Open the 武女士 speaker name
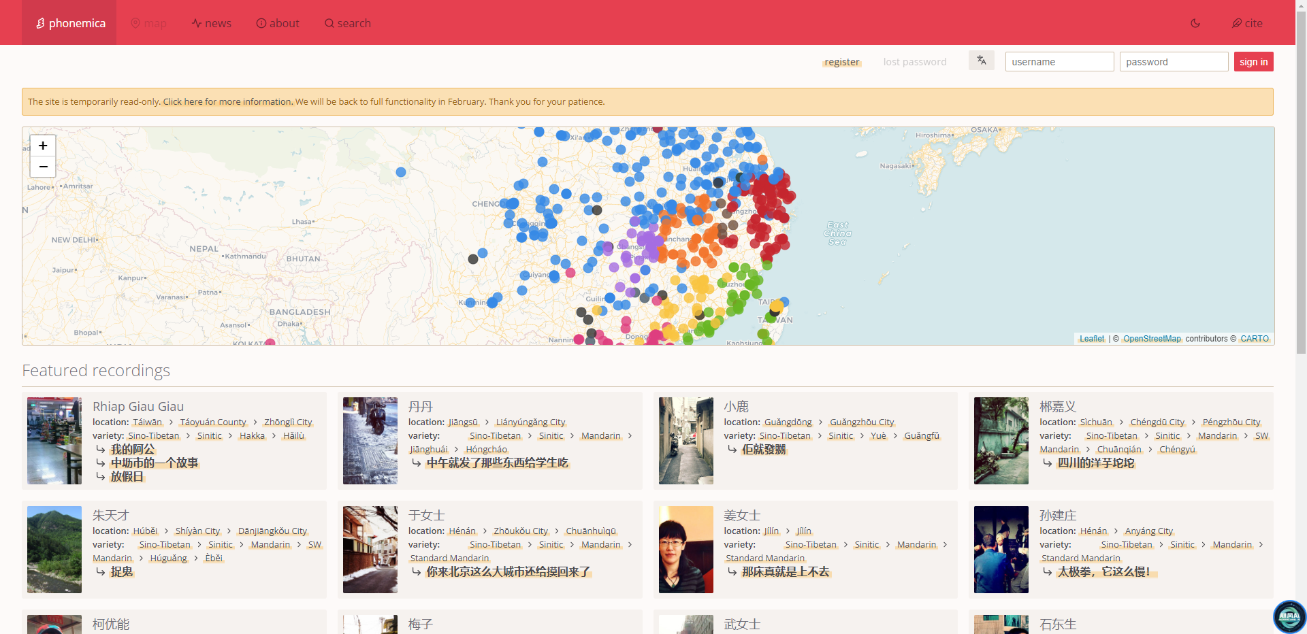 pyautogui.click(x=742, y=624)
